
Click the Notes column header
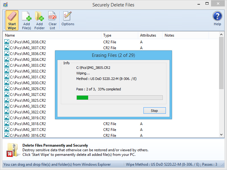tap(186, 35)
